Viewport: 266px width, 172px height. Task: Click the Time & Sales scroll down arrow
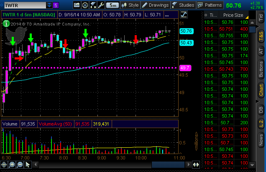pyautogui.click(x=252, y=165)
